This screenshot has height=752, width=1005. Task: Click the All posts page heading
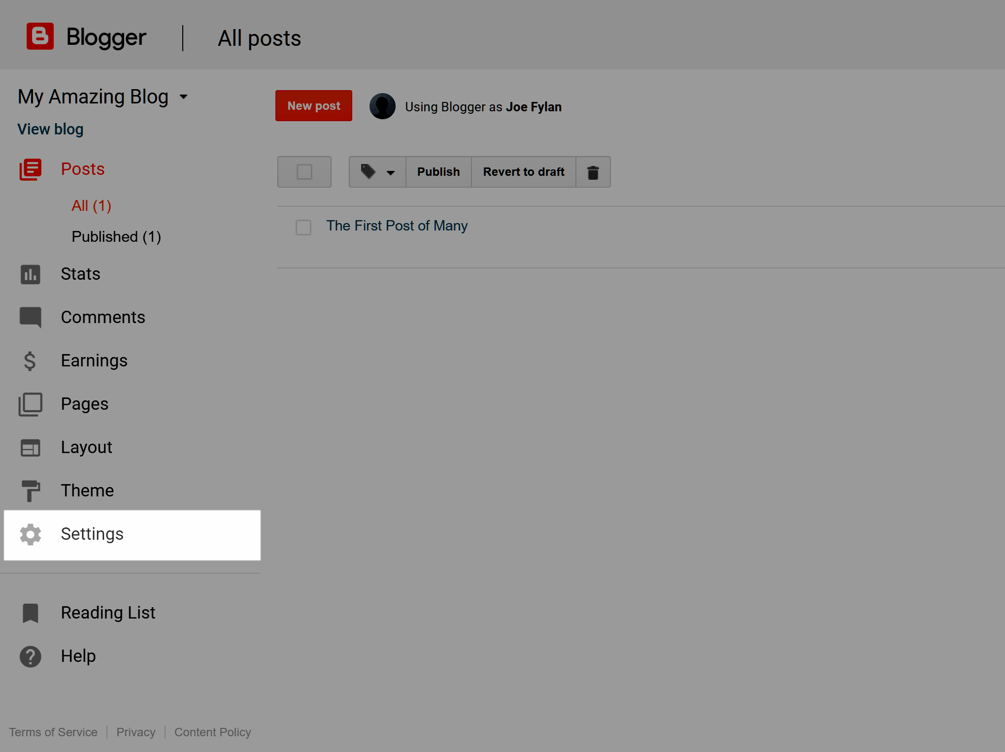260,38
